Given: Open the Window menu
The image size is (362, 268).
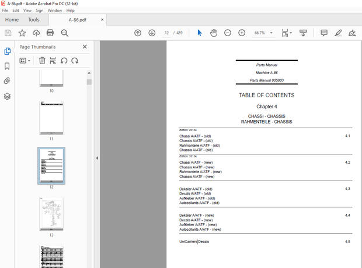Looking at the screenshot, I should (x=55, y=10).
